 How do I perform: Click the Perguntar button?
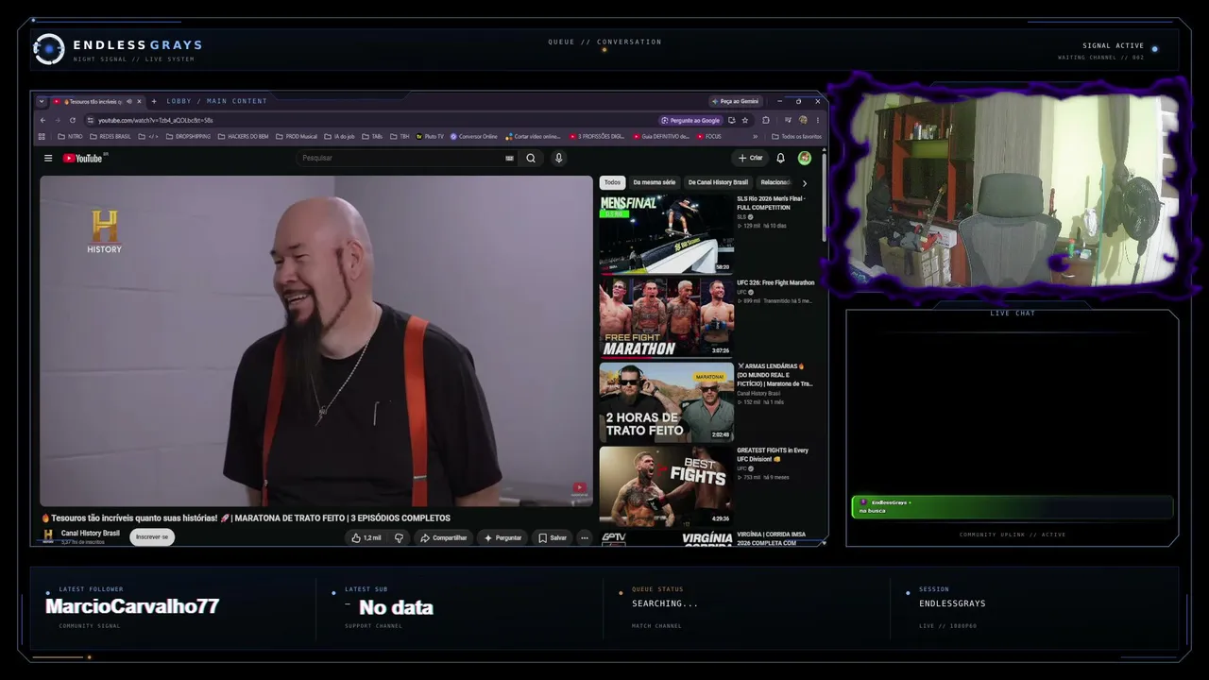pyautogui.click(x=502, y=537)
